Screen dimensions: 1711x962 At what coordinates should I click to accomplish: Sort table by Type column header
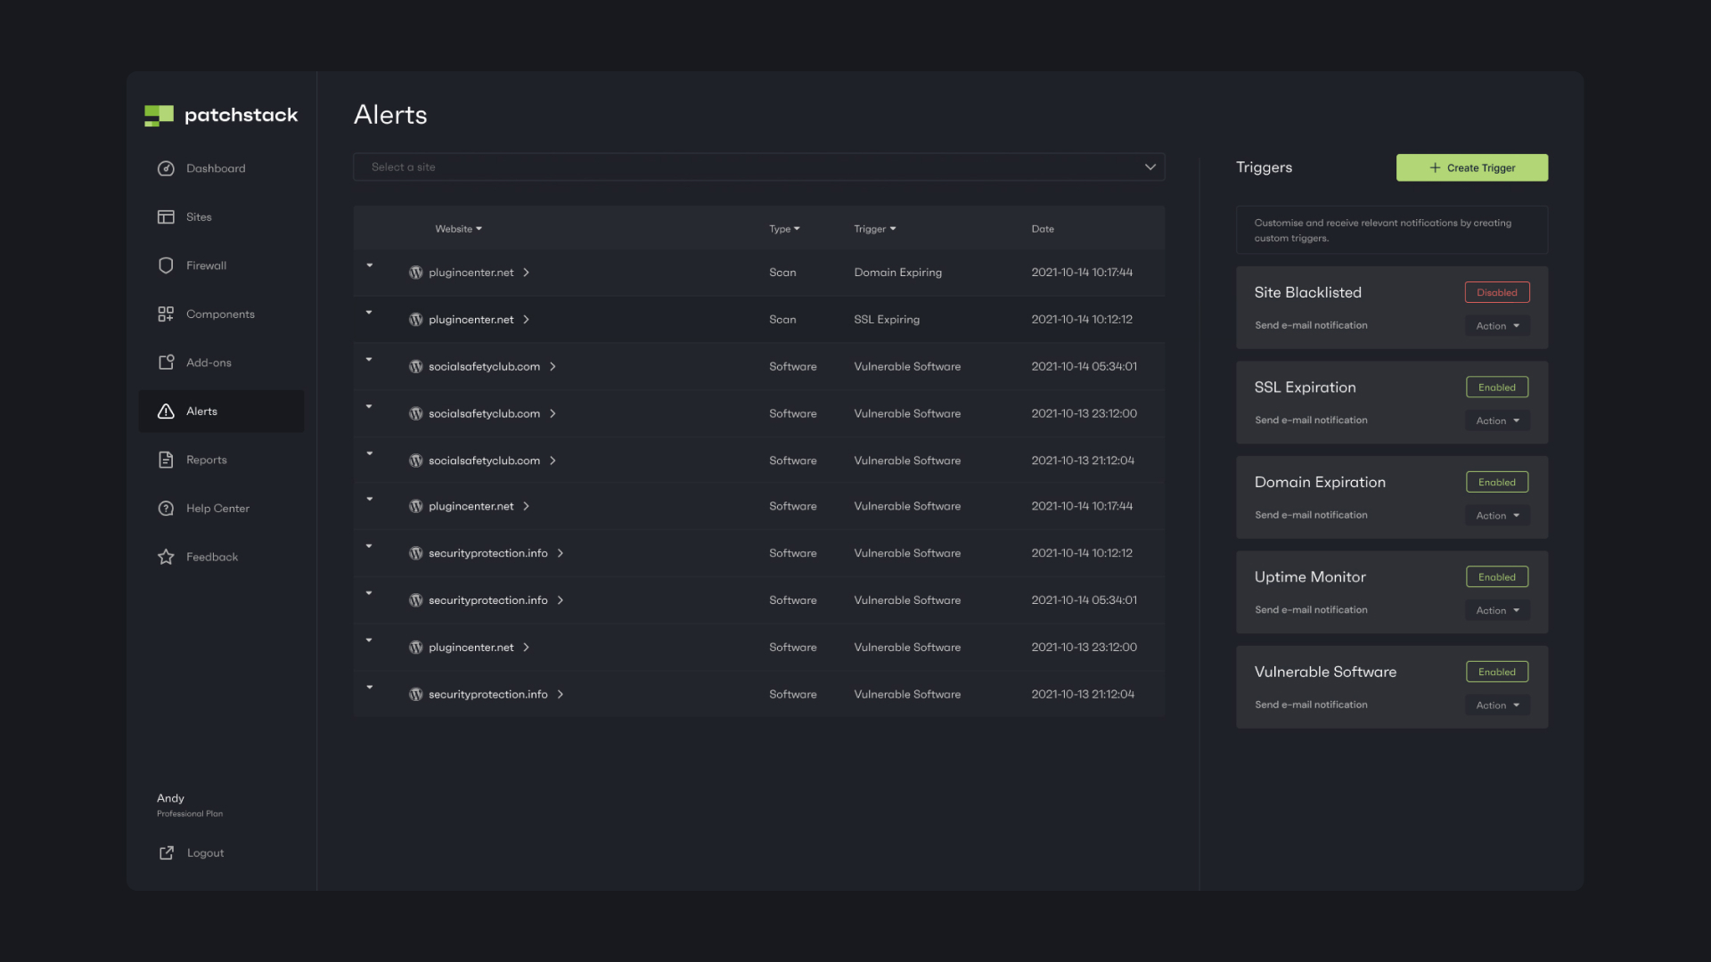pyautogui.click(x=784, y=229)
